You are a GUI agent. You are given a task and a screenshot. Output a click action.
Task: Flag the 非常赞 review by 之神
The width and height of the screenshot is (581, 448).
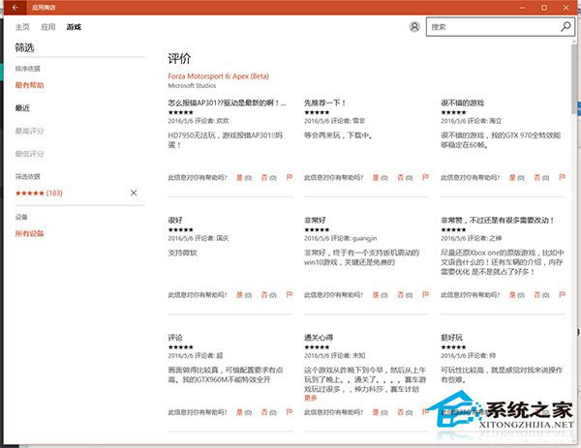tap(562, 294)
